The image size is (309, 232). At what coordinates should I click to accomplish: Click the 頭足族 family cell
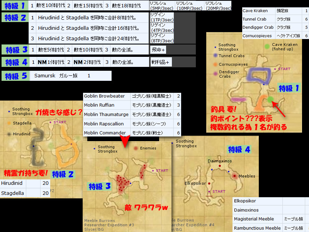point(288,11)
